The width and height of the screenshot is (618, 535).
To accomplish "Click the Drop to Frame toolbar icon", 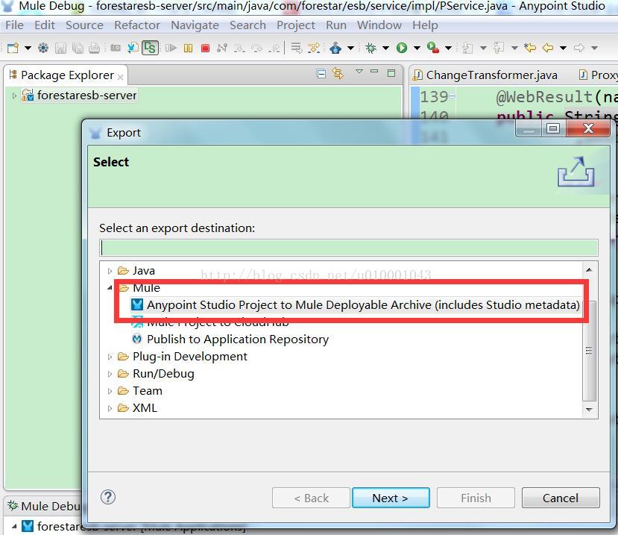I will coord(297,49).
